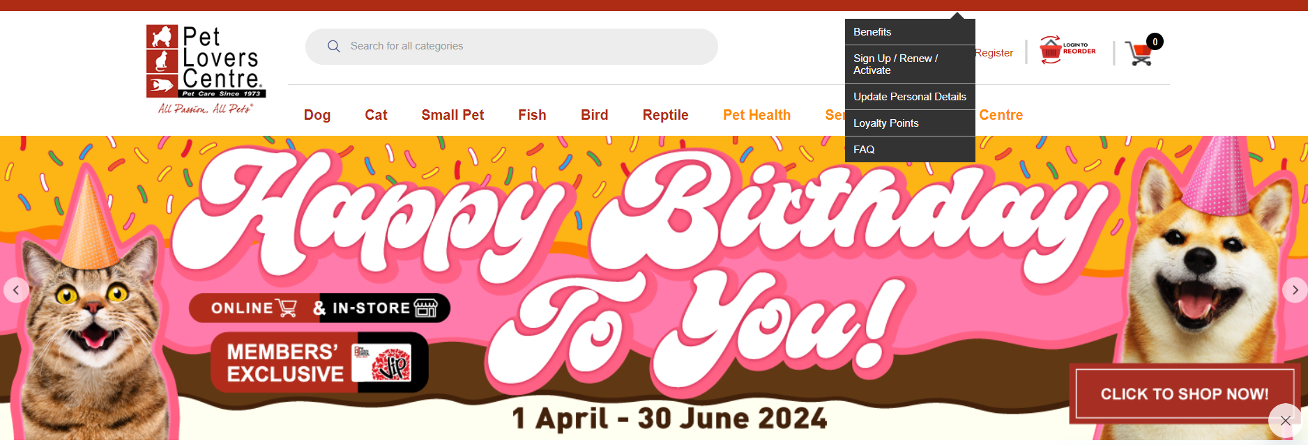Advance to next banner slide arrow
Viewport: 1308px width, 445px height.
(1295, 290)
